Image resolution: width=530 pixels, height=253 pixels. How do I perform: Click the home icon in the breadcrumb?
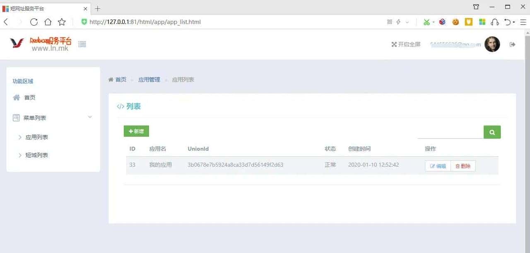click(110, 79)
